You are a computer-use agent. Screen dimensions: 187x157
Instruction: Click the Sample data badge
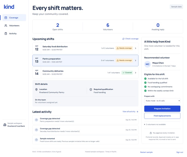(x=176, y=7)
